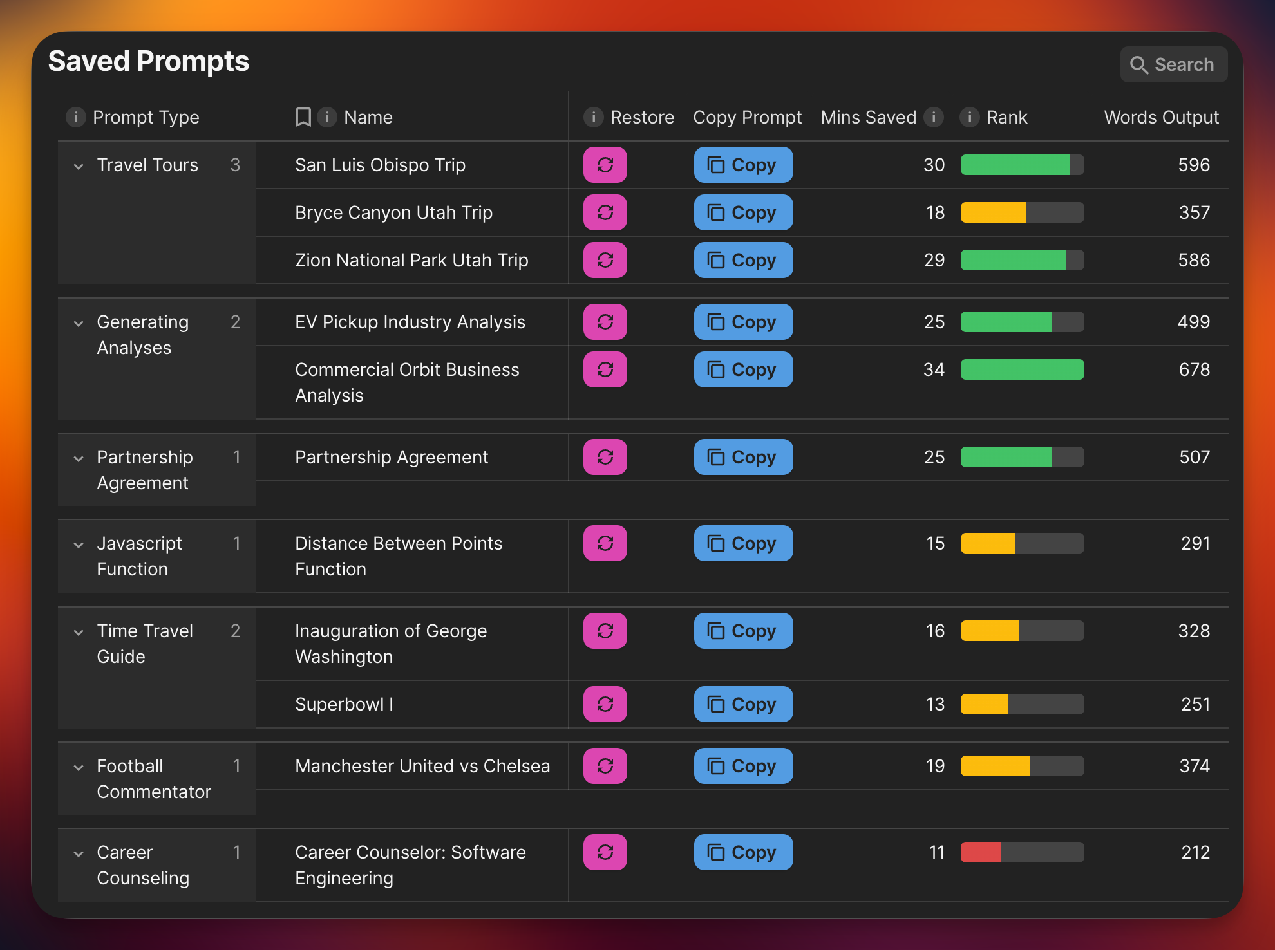Image resolution: width=1275 pixels, height=950 pixels.
Task: Click info icon beside Mins Saved
Action: click(x=934, y=117)
